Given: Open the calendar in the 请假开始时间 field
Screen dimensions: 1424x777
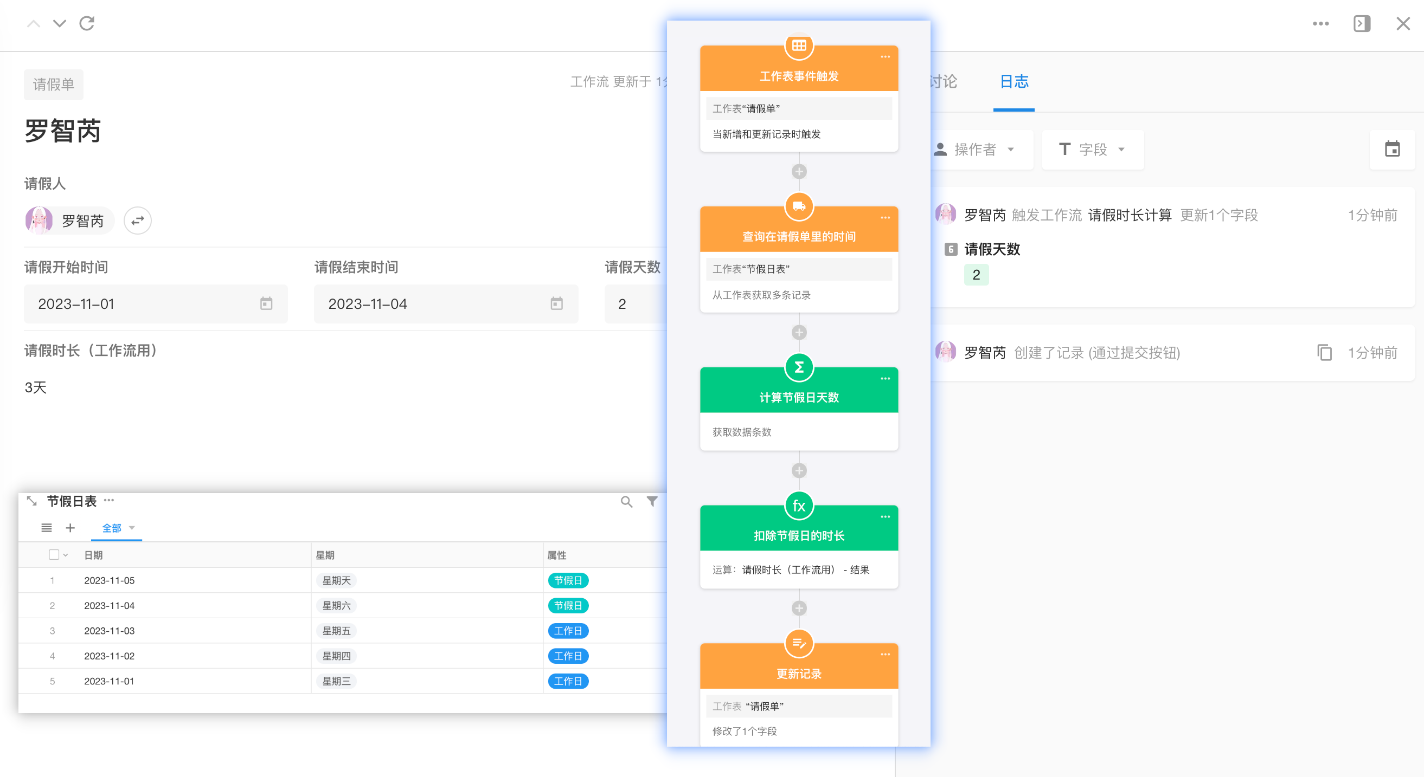Looking at the screenshot, I should pyautogui.click(x=266, y=303).
